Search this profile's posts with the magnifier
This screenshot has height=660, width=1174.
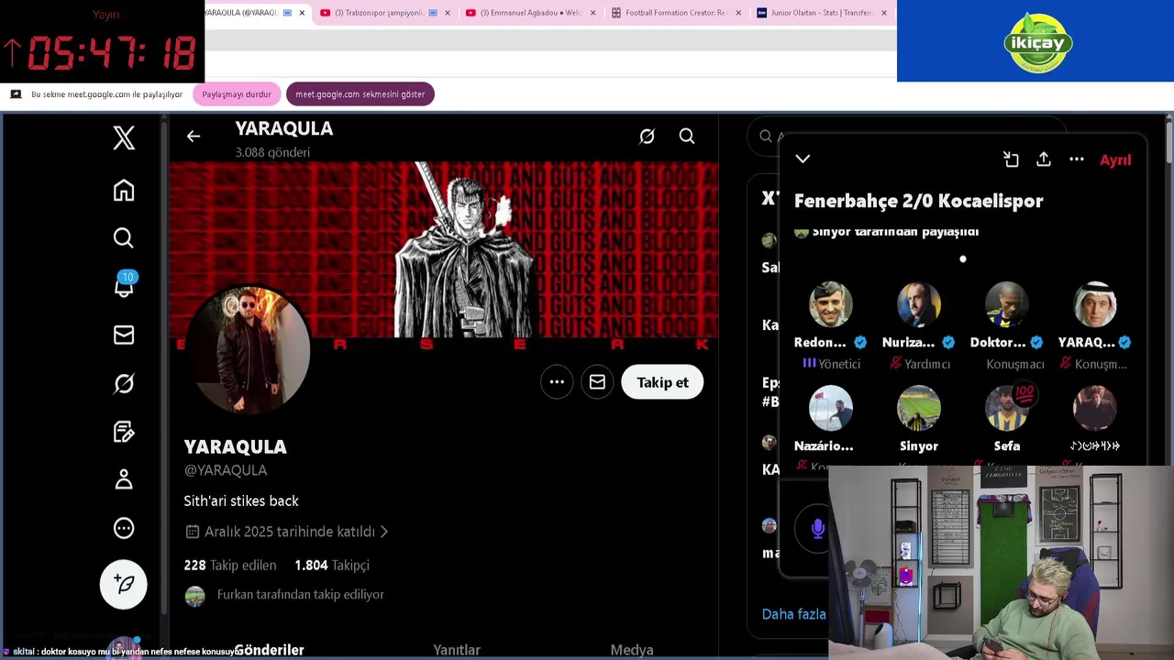pos(687,137)
